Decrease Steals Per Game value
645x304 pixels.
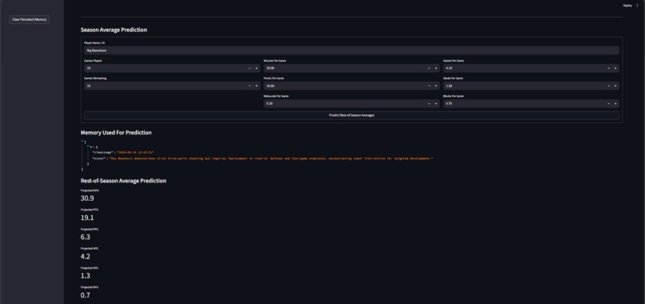pos(609,86)
